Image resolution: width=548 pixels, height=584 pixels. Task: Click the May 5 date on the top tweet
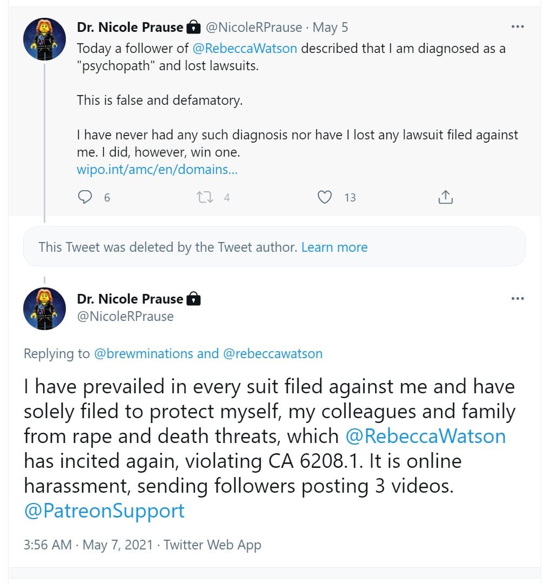330,27
